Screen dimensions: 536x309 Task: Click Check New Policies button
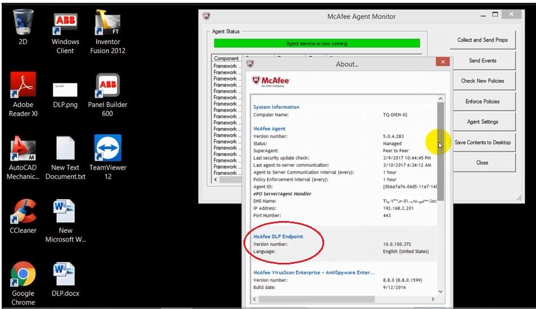(x=482, y=81)
